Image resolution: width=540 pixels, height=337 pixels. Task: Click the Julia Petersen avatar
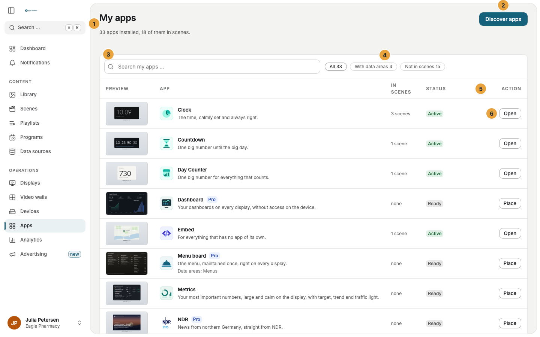tap(14, 323)
